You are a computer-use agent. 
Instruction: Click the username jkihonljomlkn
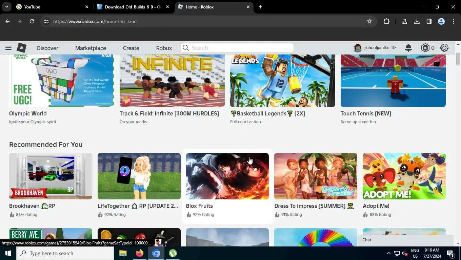point(377,48)
